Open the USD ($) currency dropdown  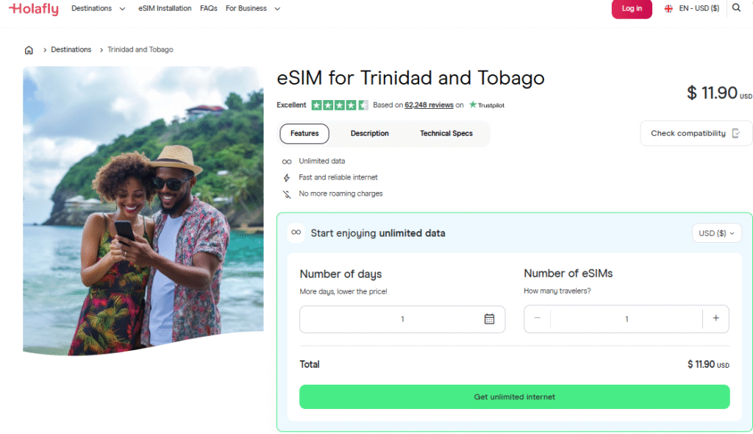coord(717,232)
